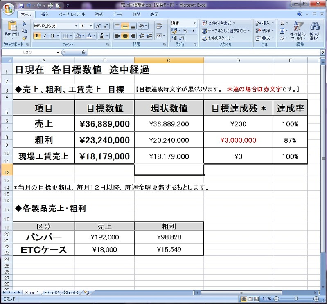Click the Cell Styles (セルのスタイル) button
Image resolution: width=327 pixels, height=304 pixels.
[219, 38]
